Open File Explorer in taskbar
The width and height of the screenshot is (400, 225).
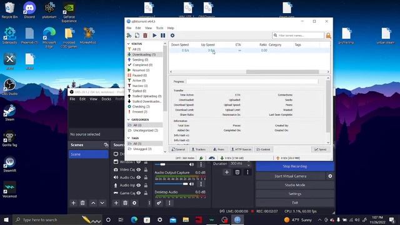pyautogui.click(x=186, y=219)
